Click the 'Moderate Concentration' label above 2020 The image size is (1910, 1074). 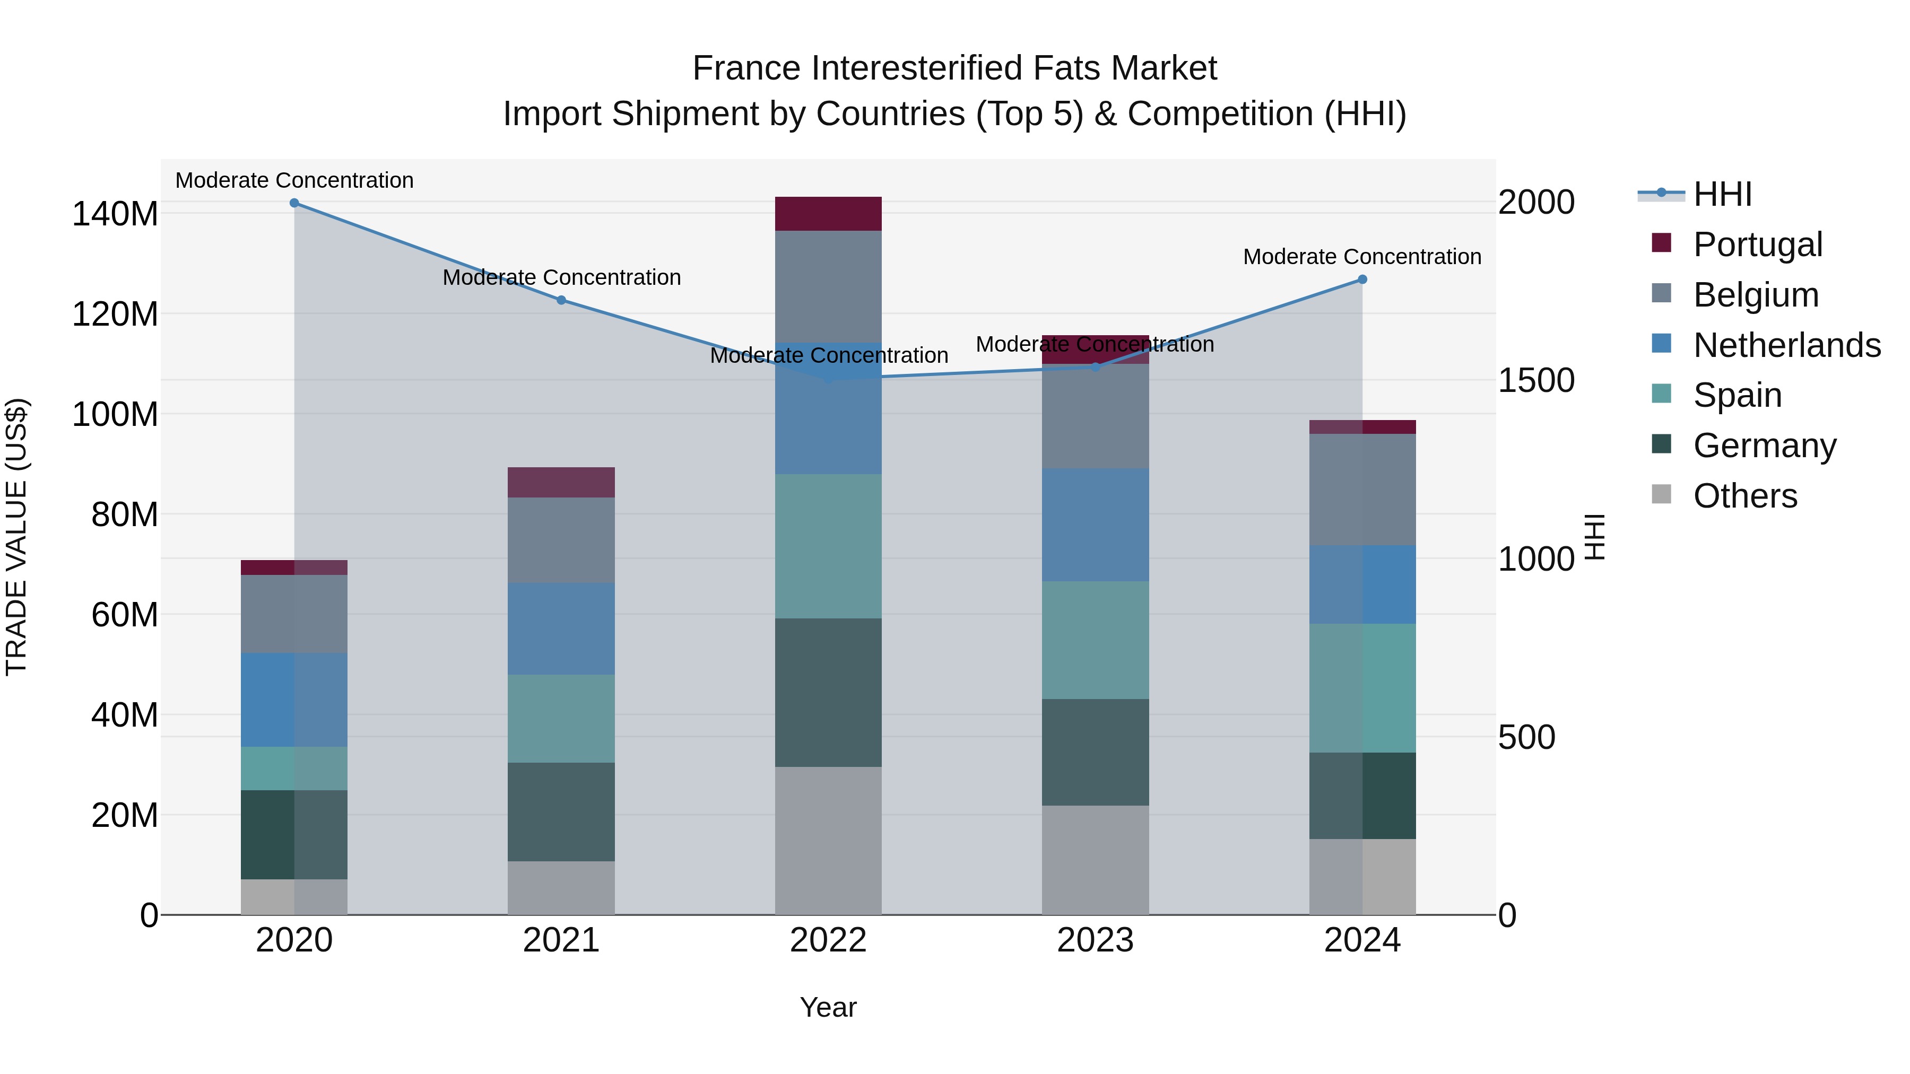tap(294, 180)
